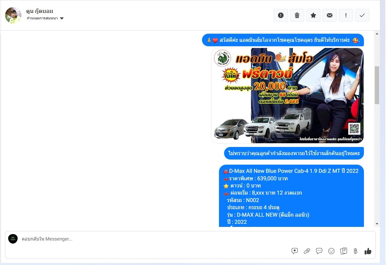Click the QR code in the promo image
Image resolution: width=386 pixels, height=265 pixels.
coord(354,129)
